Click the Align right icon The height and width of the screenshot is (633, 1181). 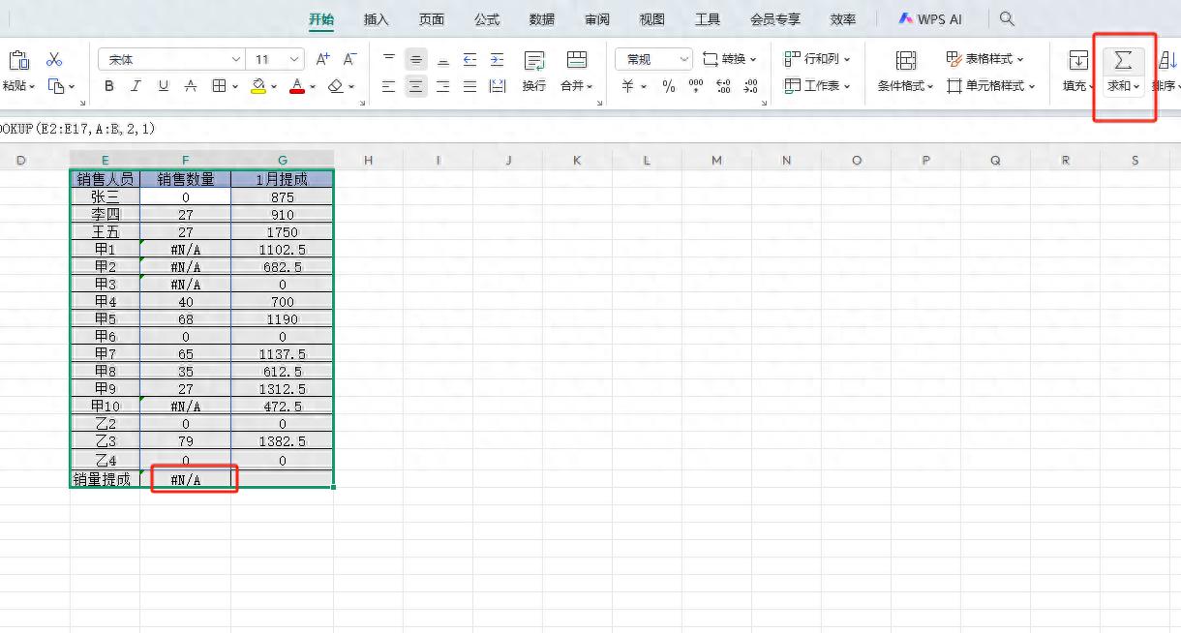tap(442, 86)
